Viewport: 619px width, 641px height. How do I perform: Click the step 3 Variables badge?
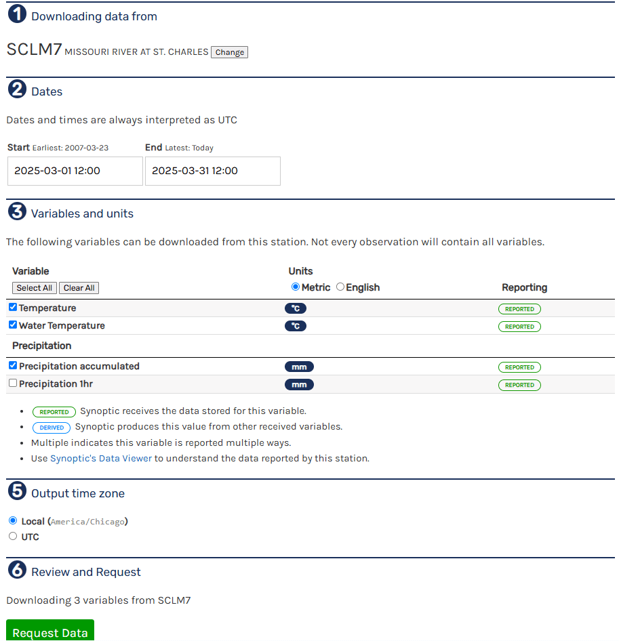(17, 212)
